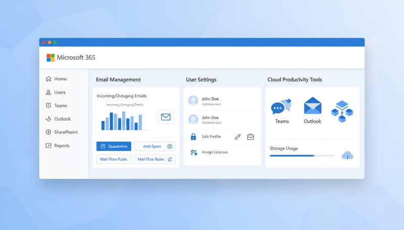Screen dimensions: 404x230
Task: Click the Quarantine button's icon
Action: (103, 146)
